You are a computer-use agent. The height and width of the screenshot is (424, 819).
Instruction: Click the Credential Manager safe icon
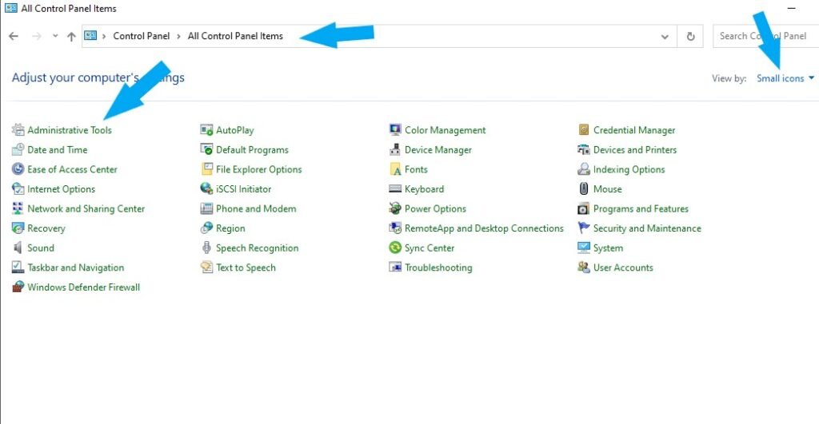click(x=584, y=130)
